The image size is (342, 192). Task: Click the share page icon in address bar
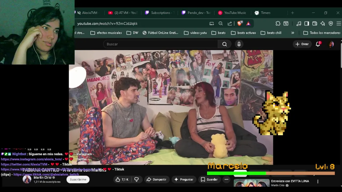coord(230,23)
